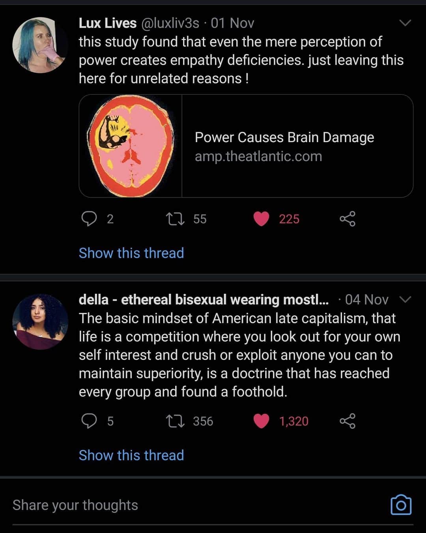Reply to Lux Lives' tweet
Image resolution: width=426 pixels, height=533 pixels.
tap(89, 218)
